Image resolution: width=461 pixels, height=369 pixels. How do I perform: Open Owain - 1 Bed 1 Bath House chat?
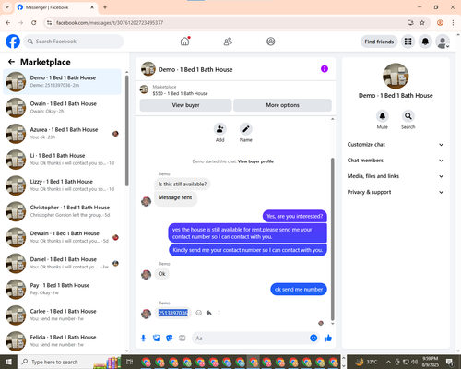coord(63,108)
